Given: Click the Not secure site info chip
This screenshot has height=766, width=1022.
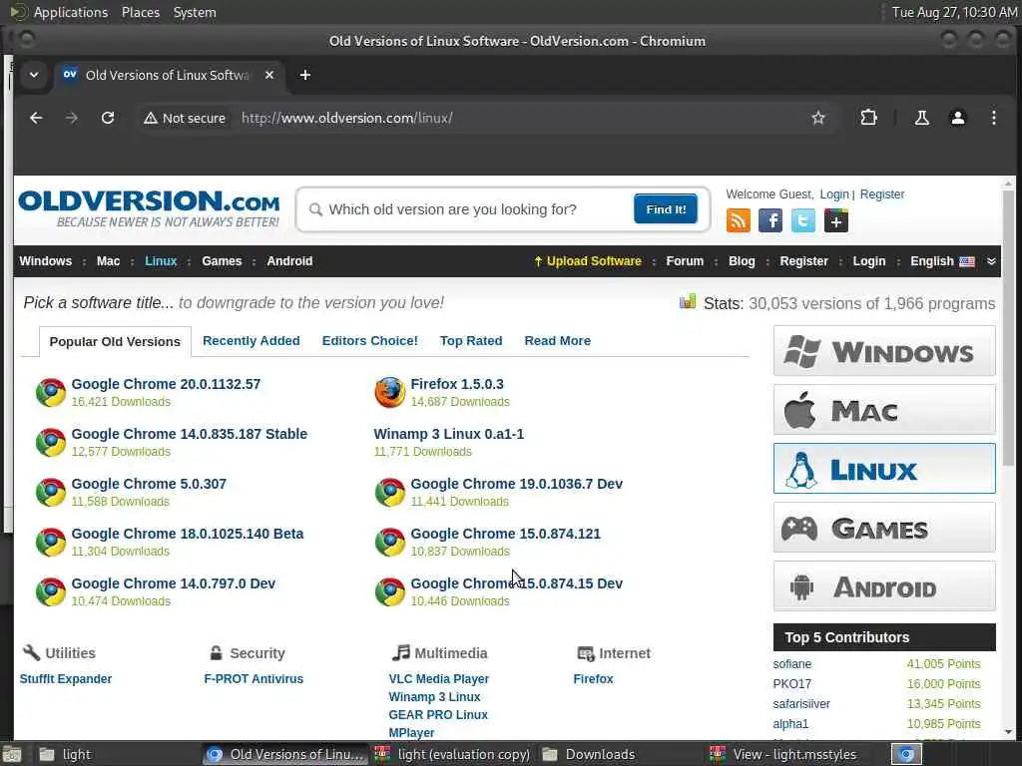Looking at the screenshot, I should coord(185,118).
